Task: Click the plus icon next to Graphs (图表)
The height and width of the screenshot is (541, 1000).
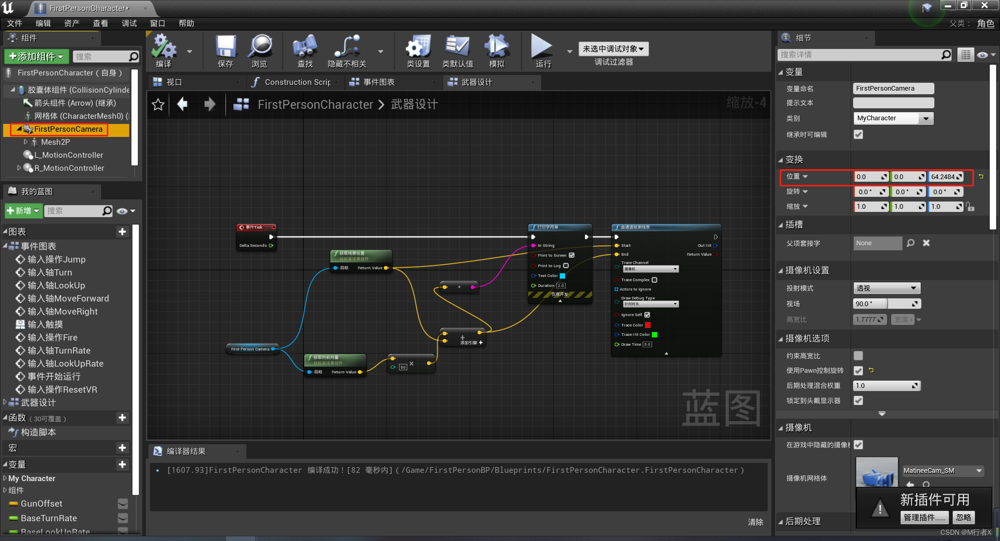Action: (122, 232)
